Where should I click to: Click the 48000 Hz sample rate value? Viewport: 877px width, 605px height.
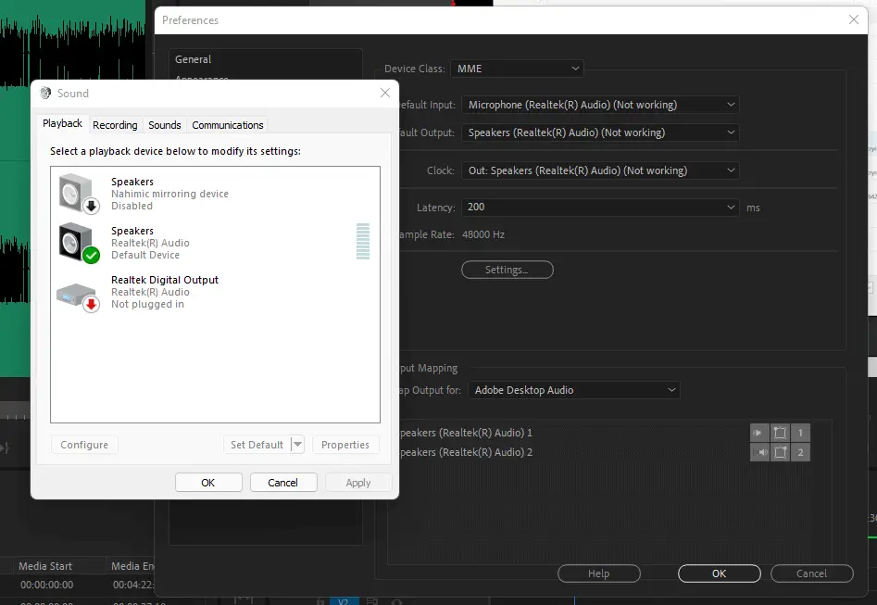point(483,234)
